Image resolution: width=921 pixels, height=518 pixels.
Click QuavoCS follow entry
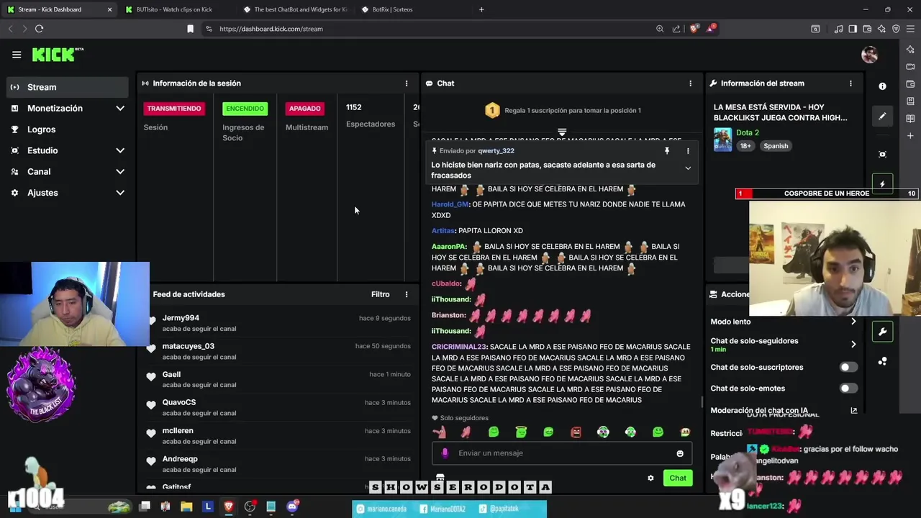click(279, 408)
